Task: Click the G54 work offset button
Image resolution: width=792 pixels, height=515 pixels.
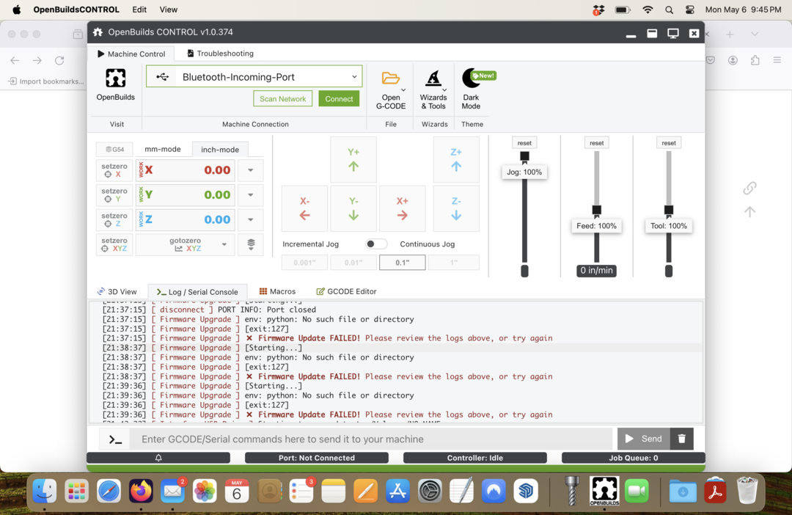Action: click(114, 150)
